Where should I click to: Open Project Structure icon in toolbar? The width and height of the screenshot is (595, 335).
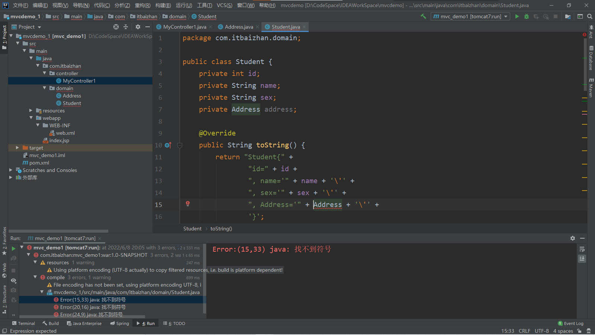568,16
